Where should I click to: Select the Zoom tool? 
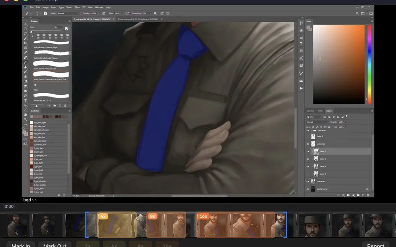pyautogui.click(x=25, y=119)
